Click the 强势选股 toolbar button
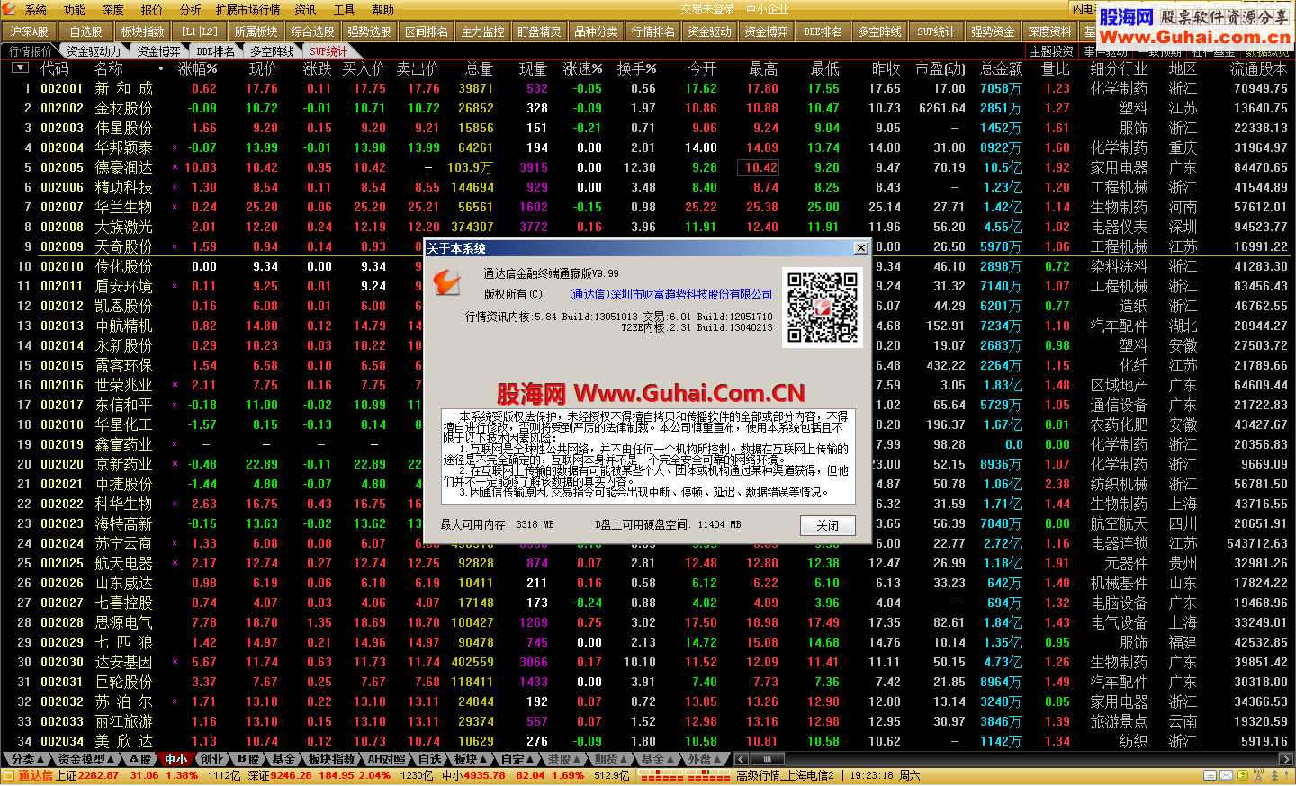 (370, 31)
